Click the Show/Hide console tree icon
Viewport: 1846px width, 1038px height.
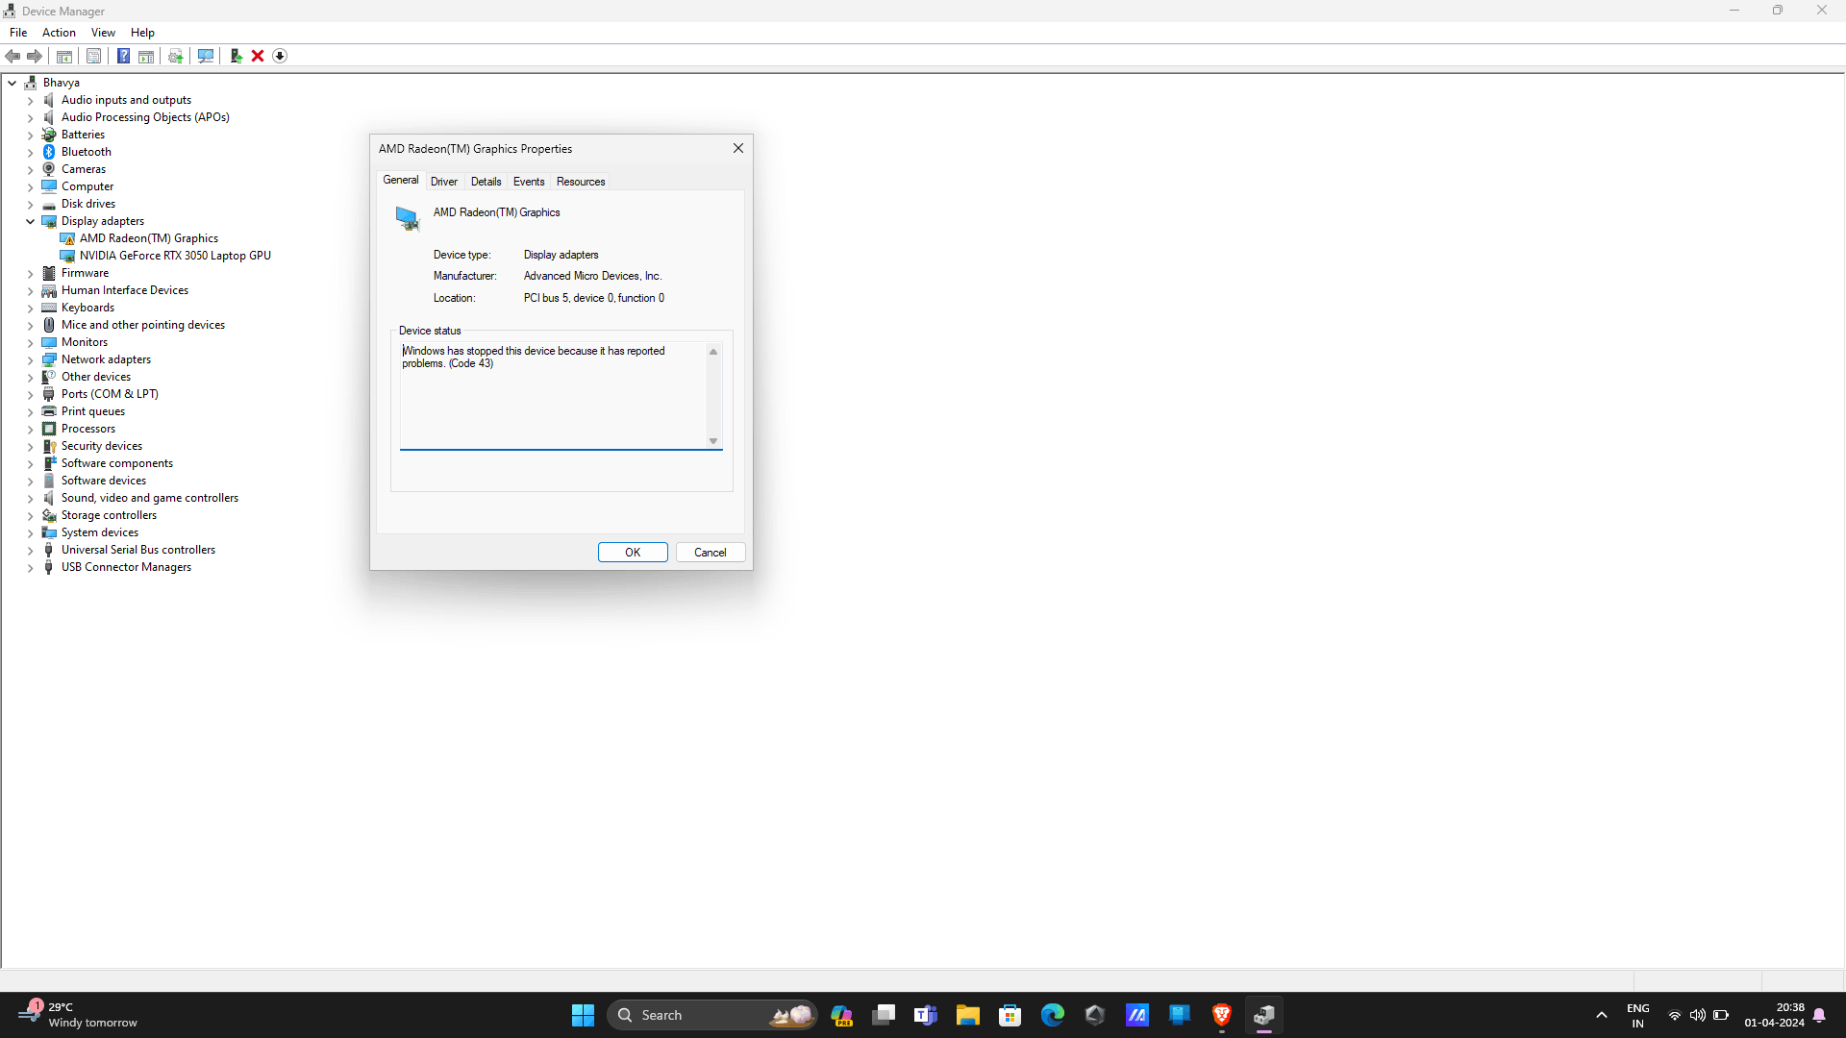[x=64, y=56]
